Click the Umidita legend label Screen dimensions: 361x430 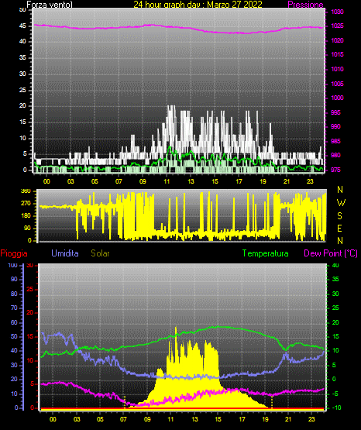(x=65, y=253)
